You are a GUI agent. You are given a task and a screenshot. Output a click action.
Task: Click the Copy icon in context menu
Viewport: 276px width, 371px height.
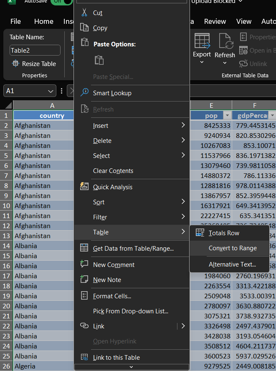pos(85,28)
